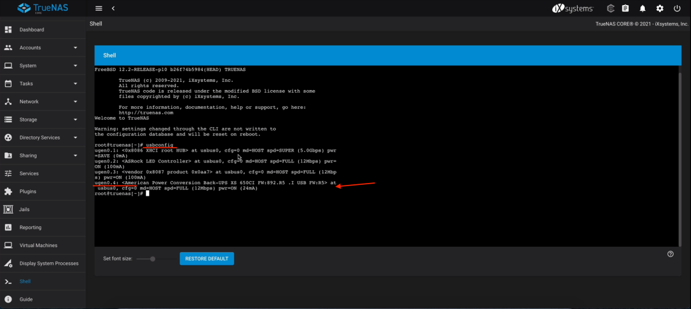The height and width of the screenshot is (309, 691).
Task: Expand the Accounts menu arrow
Action: (x=75, y=47)
